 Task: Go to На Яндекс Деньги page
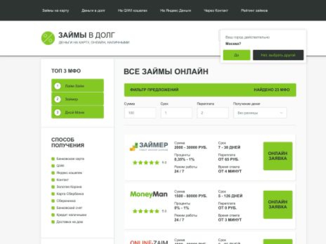click(175, 11)
